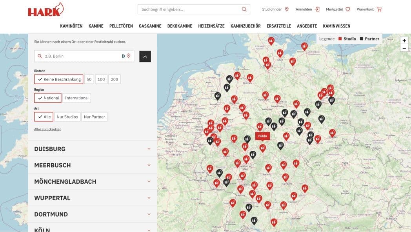Select the International region filter
Screen dimensions: 411x232
pos(77,98)
